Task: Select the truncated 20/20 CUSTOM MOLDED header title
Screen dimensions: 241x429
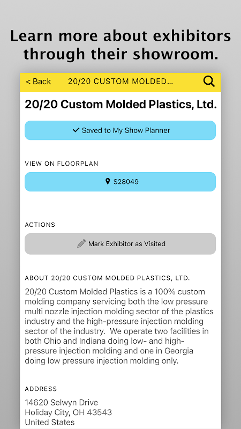Action: [120, 82]
